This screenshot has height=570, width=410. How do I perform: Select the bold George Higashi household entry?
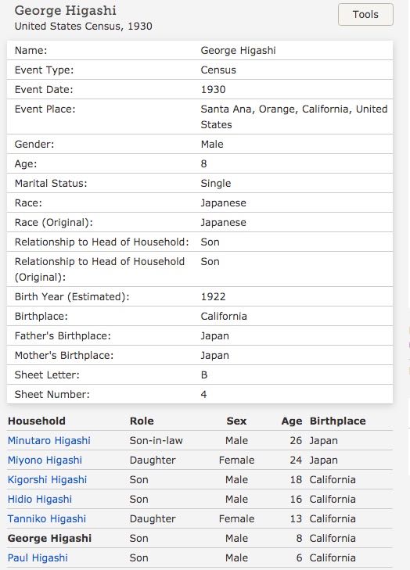(49, 539)
